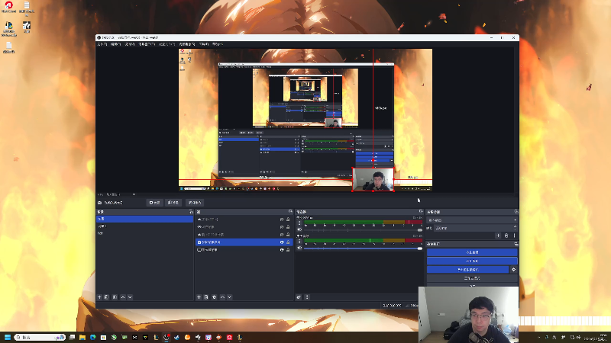Open the Docks menu in the OBS menu bar

point(147,44)
